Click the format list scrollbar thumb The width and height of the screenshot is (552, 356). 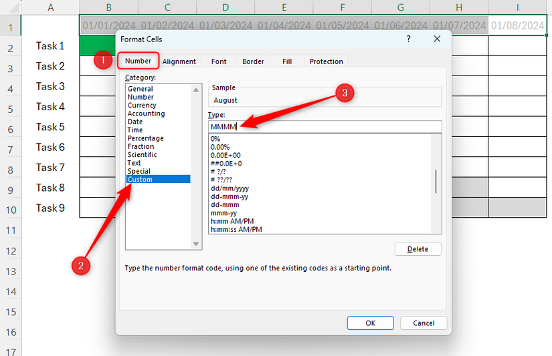(436, 181)
